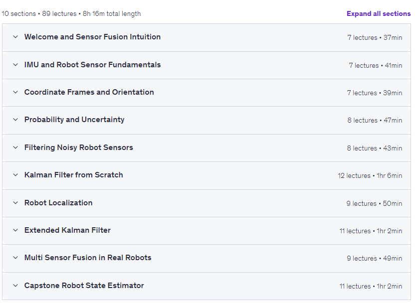This screenshot has width=418, height=305.
Task: Open section title Kalman Filter from Scratch
Action: [x=74, y=175]
